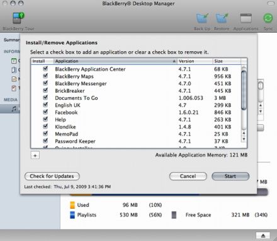Image resolution: width=277 pixels, height=241 pixels.
Task: Select the notes icon in the sidebar
Action: pos(14,79)
